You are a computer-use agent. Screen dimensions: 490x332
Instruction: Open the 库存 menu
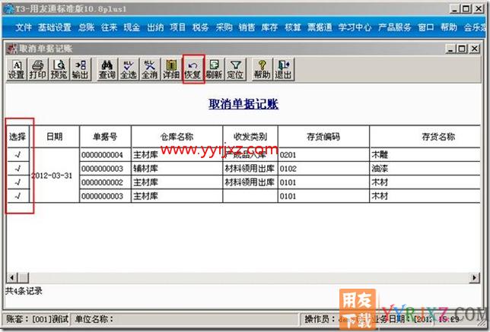pos(269,27)
